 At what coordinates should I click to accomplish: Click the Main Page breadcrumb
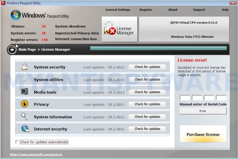tap(27, 50)
